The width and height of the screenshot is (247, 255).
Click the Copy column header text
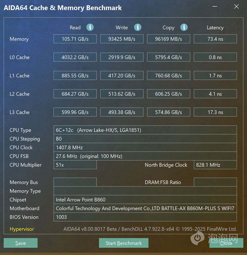click(x=168, y=28)
